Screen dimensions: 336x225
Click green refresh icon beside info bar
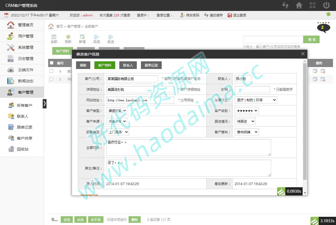click(x=328, y=14)
